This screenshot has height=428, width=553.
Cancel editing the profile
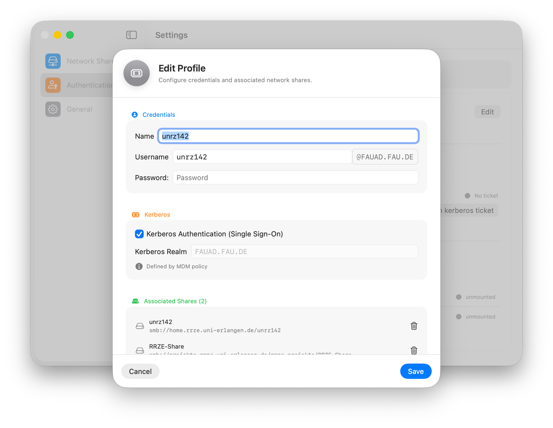pyautogui.click(x=140, y=371)
